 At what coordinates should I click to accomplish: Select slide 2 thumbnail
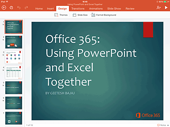pos(14,42)
